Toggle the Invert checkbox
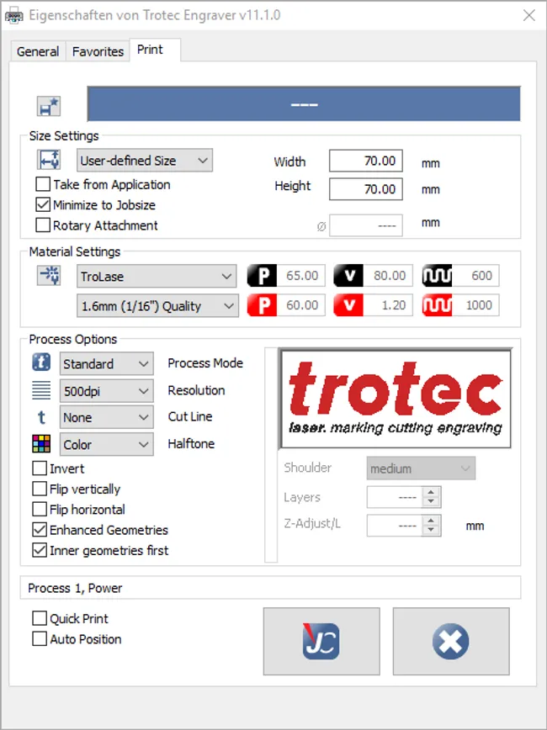This screenshot has width=547, height=730. click(x=40, y=468)
